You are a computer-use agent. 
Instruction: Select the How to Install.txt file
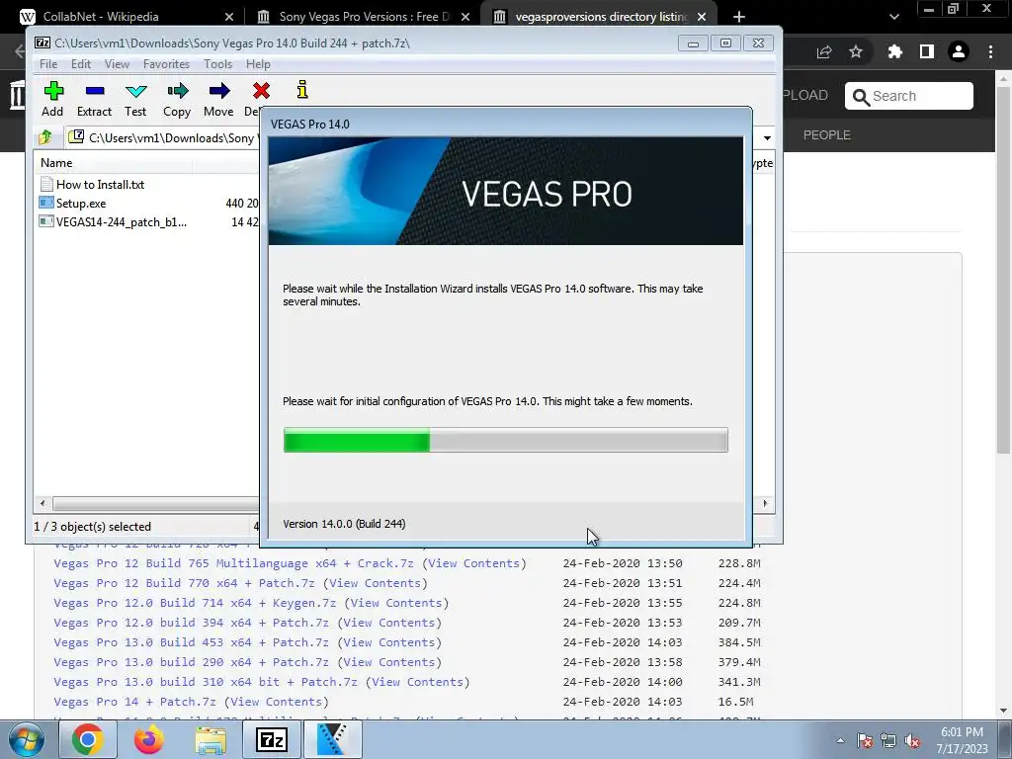100,185
